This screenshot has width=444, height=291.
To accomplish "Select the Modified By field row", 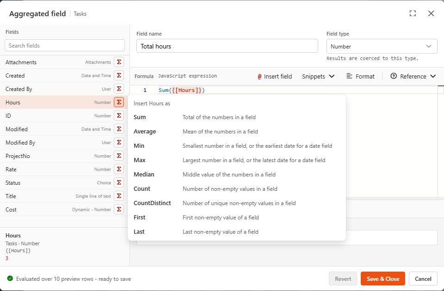I will [x=65, y=142].
